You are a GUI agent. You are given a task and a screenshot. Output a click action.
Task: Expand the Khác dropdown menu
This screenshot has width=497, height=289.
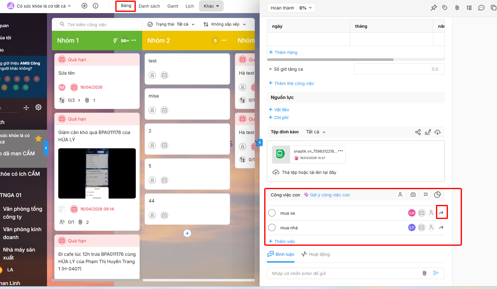[211, 6]
